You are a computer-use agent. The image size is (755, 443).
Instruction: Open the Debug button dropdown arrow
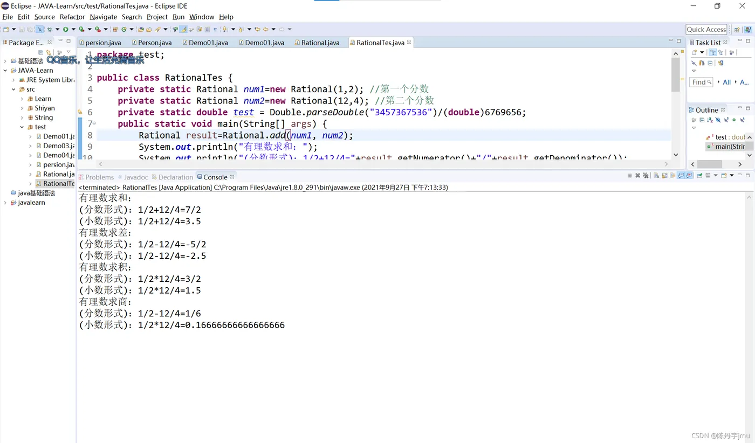tap(57, 29)
